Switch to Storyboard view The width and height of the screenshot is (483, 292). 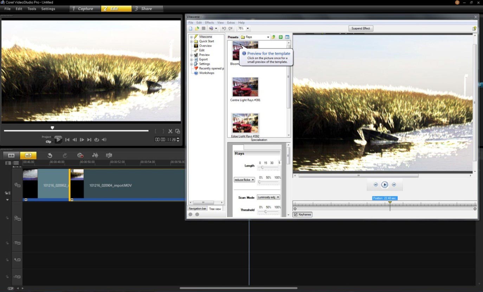(11, 155)
